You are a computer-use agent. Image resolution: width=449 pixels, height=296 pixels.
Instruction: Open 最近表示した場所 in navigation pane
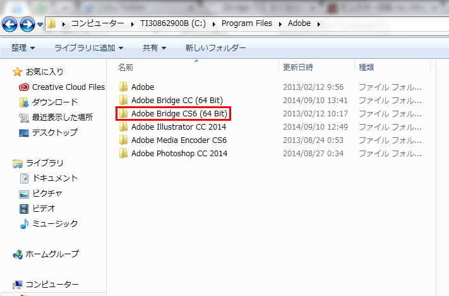pyautogui.click(x=63, y=117)
